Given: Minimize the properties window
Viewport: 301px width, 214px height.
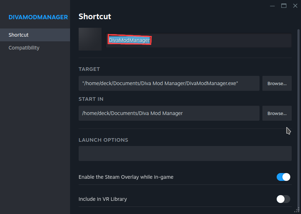Looking at the screenshot, I should 272,6.
